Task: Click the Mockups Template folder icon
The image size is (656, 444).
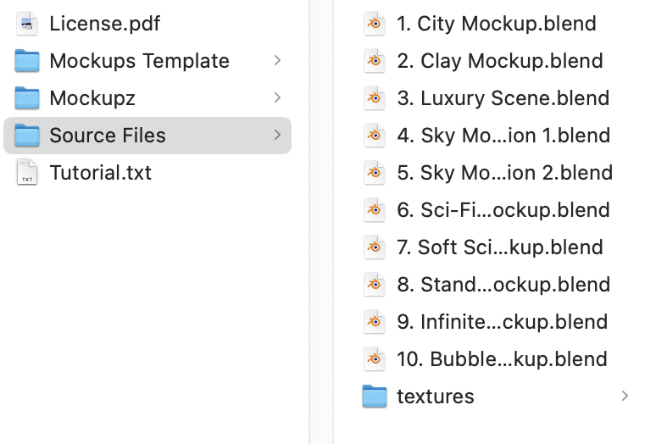Action: pos(27,61)
